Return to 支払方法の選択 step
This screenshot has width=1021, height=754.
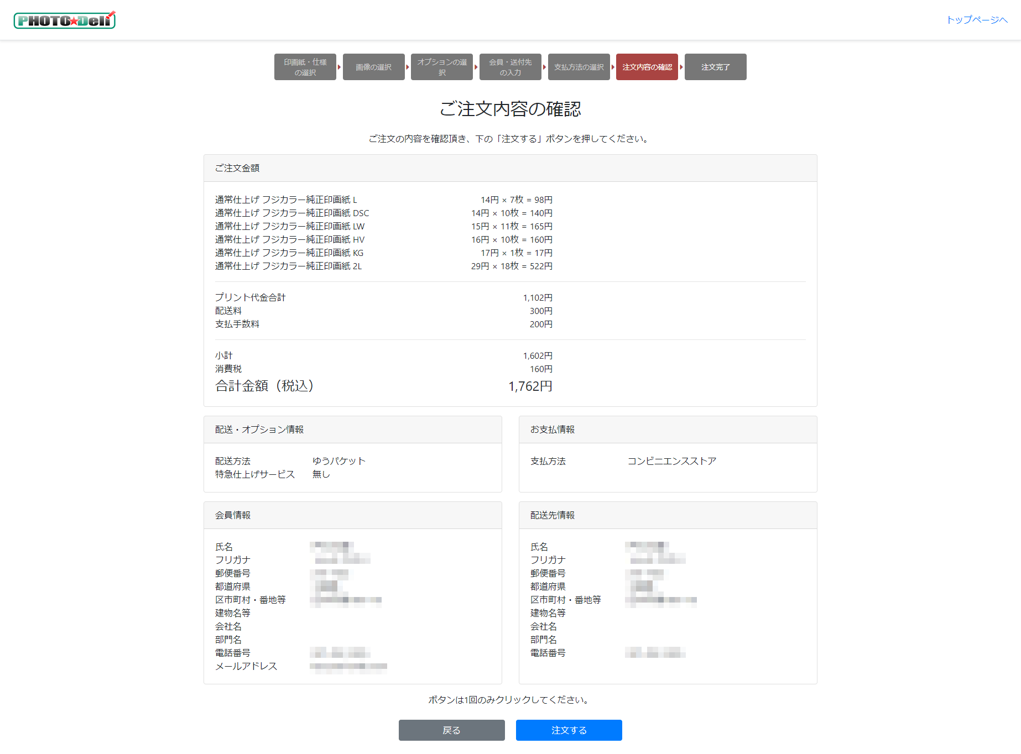point(579,67)
